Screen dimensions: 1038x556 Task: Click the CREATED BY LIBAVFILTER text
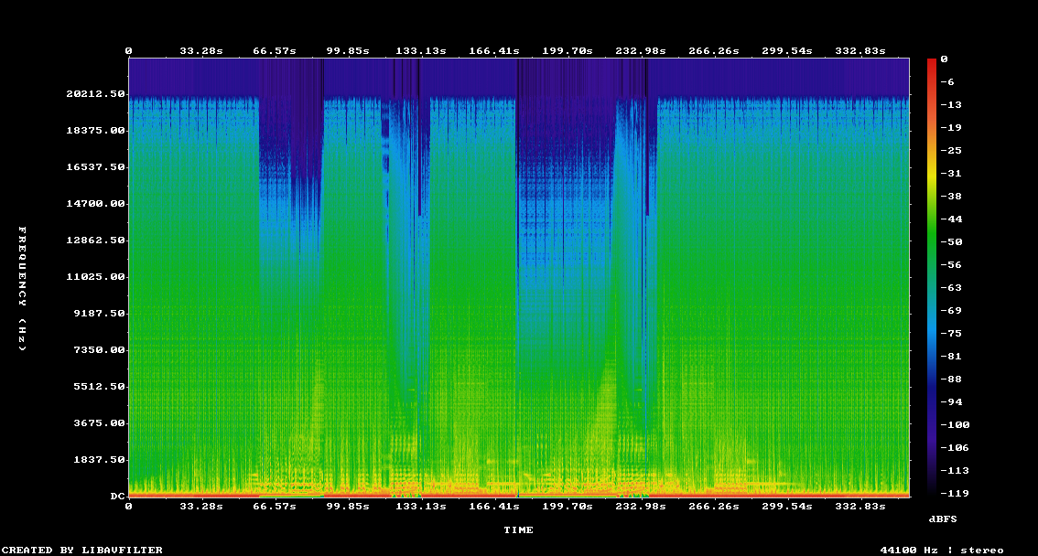coord(82,551)
